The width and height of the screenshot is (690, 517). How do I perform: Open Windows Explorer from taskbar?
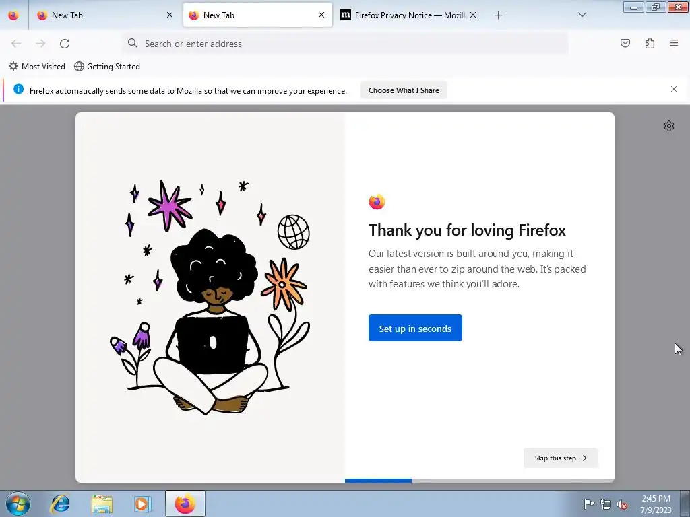pos(102,504)
